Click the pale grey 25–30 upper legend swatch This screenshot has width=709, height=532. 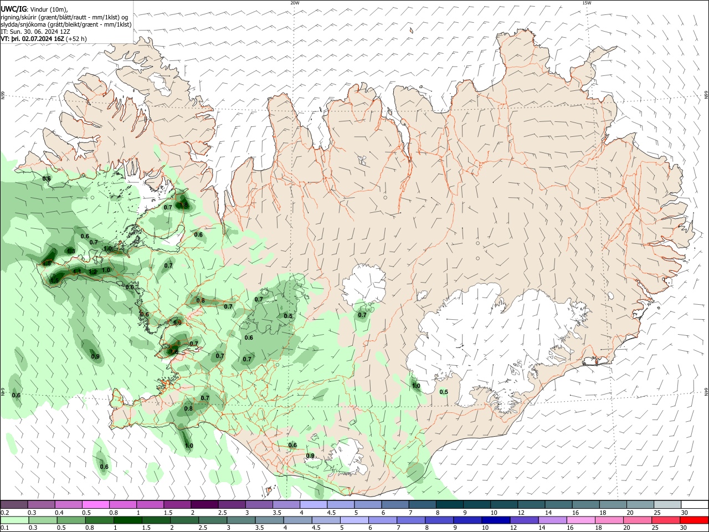(x=667, y=504)
